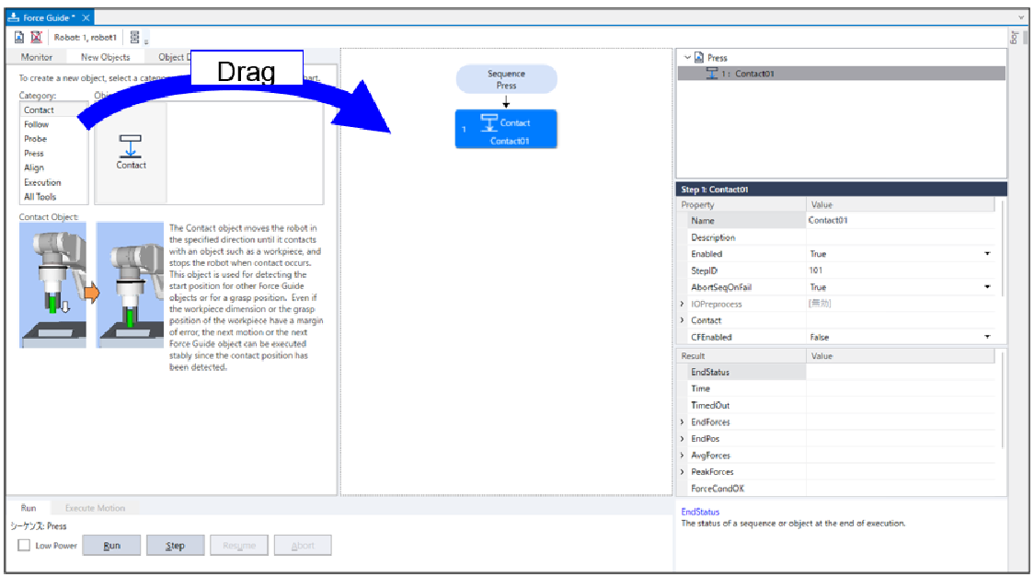Open the Execute Motion tab
The height and width of the screenshot is (577, 1034).
(x=95, y=508)
